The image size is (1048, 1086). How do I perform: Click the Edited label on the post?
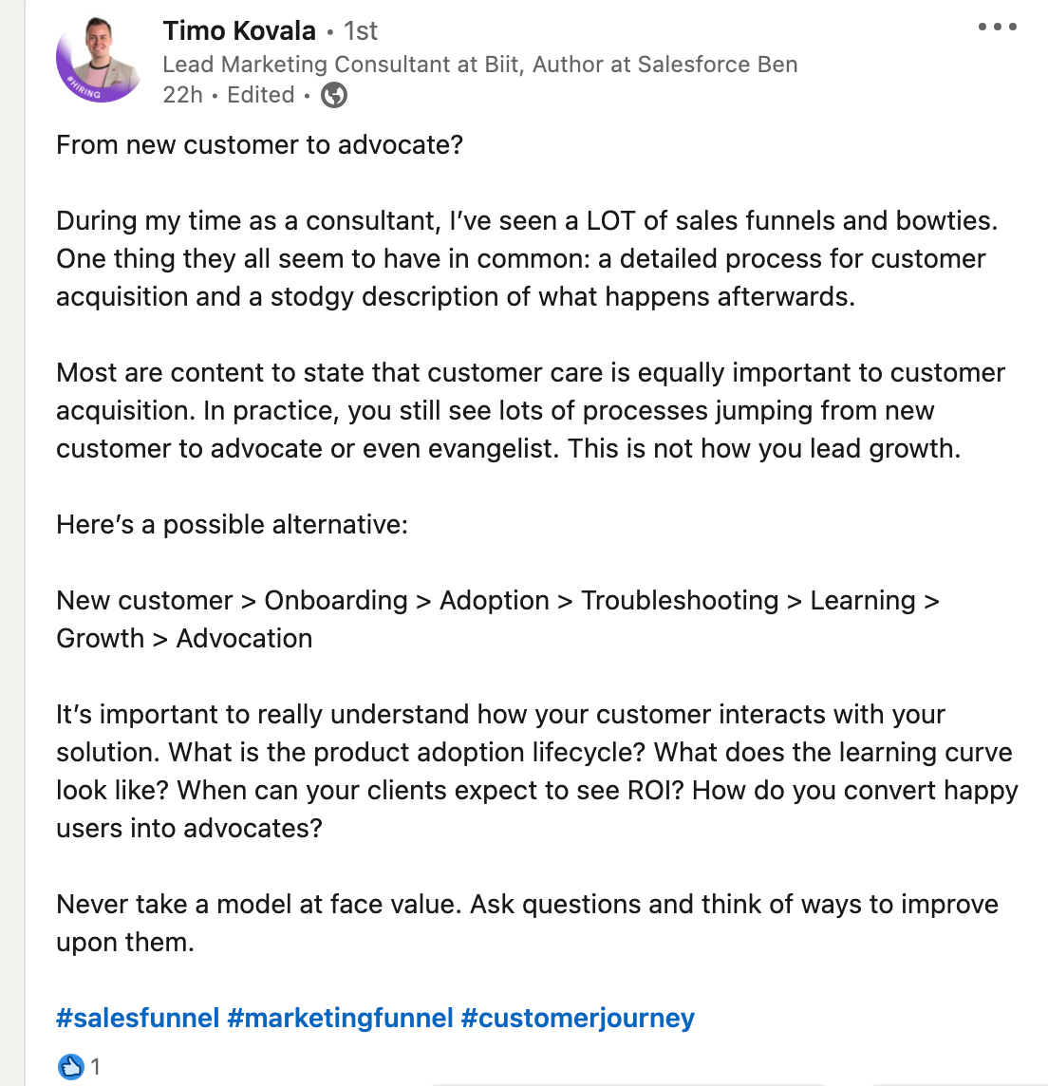[x=260, y=95]
